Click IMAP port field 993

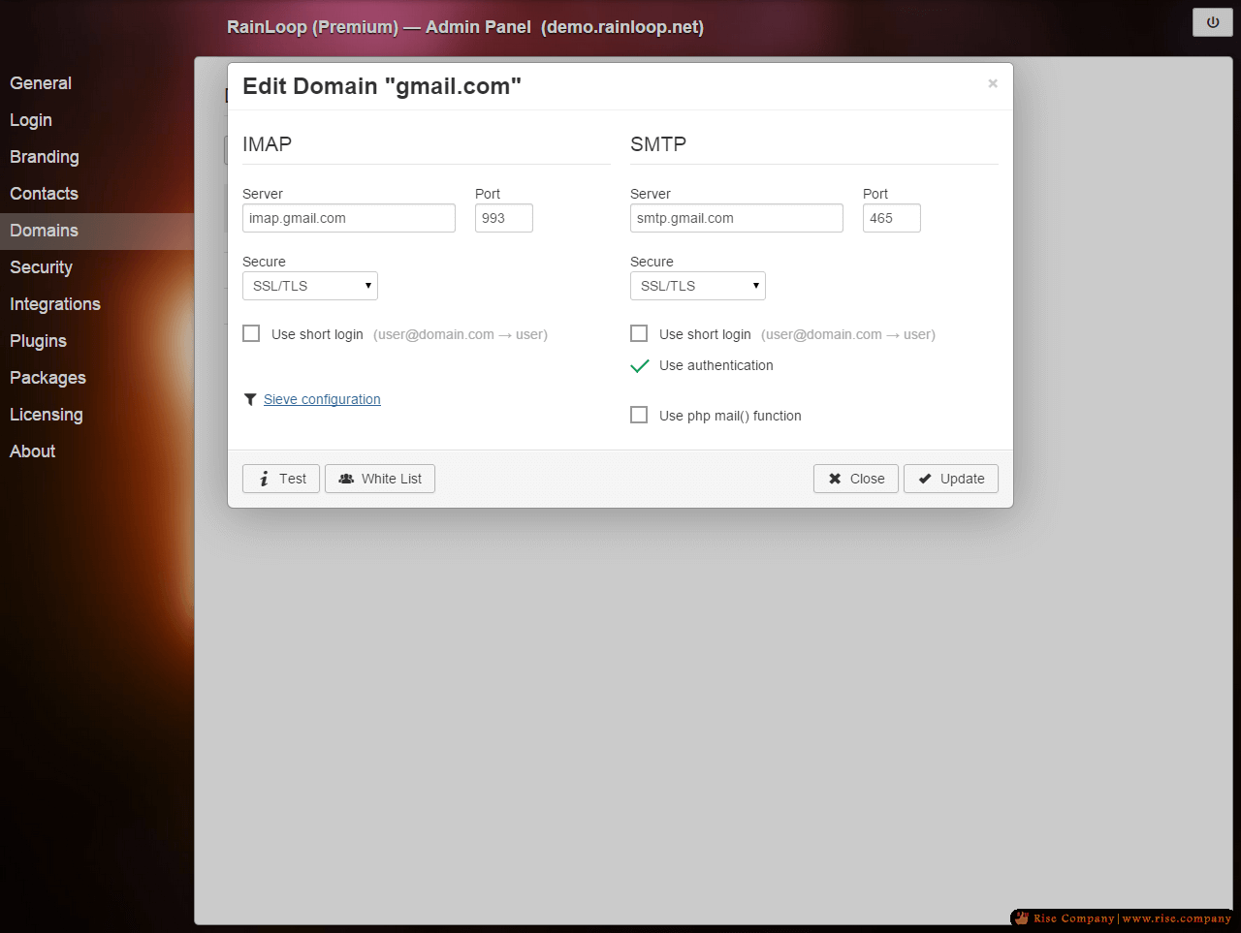click(x=504, y=218)
